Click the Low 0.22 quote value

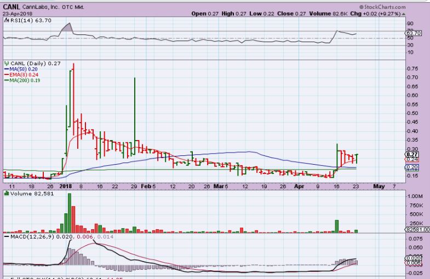coord(262,14)
